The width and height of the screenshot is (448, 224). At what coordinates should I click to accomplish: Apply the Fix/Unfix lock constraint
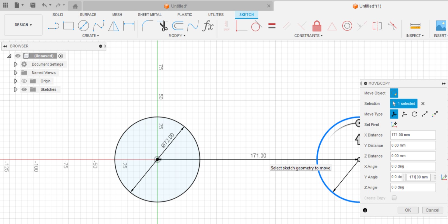click(x=317, y=26)
